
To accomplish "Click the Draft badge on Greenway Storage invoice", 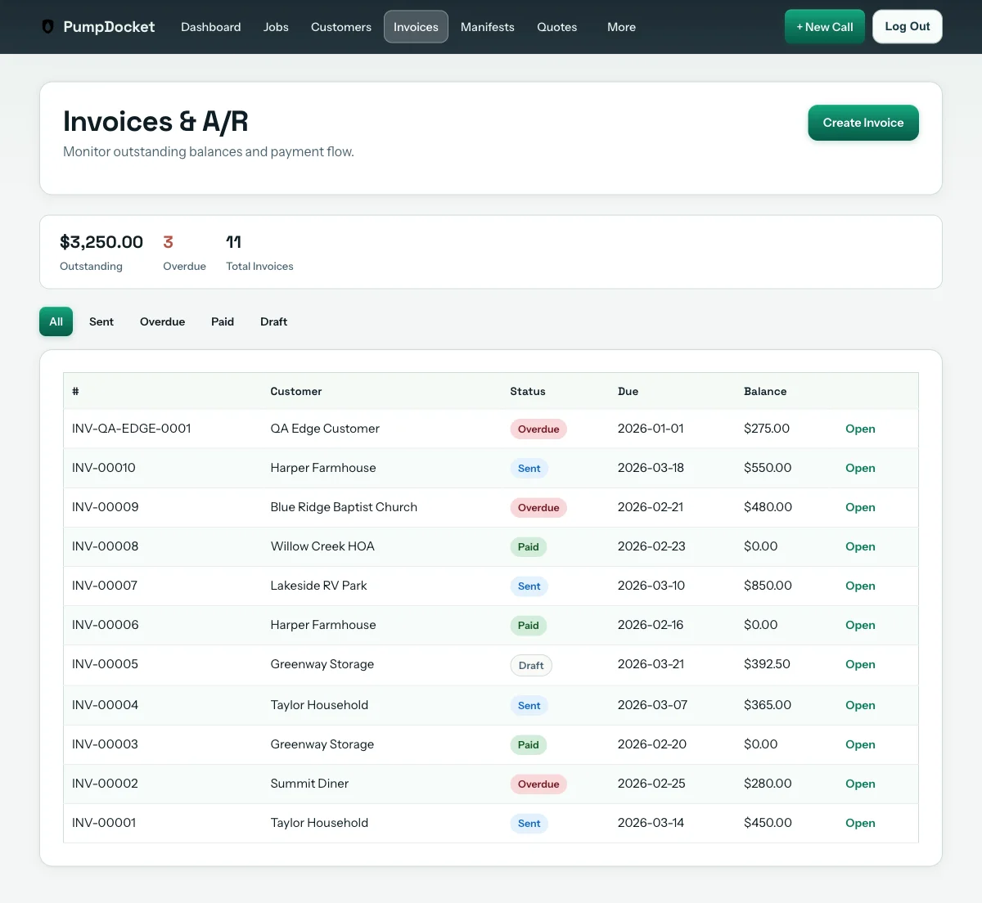I will (531, 665).
